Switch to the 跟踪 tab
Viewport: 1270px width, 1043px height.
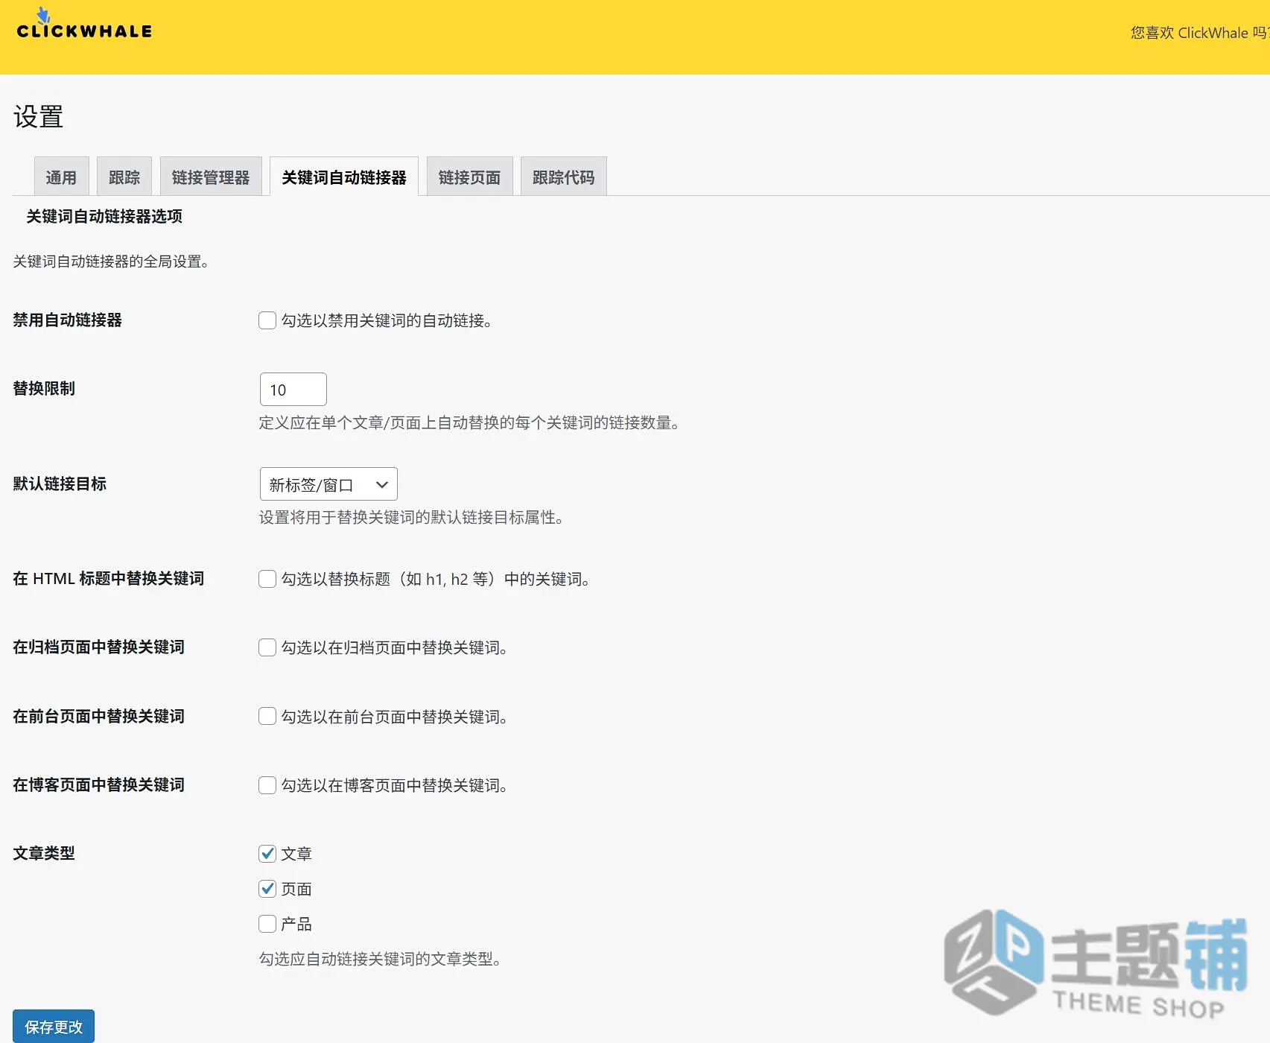124,177
